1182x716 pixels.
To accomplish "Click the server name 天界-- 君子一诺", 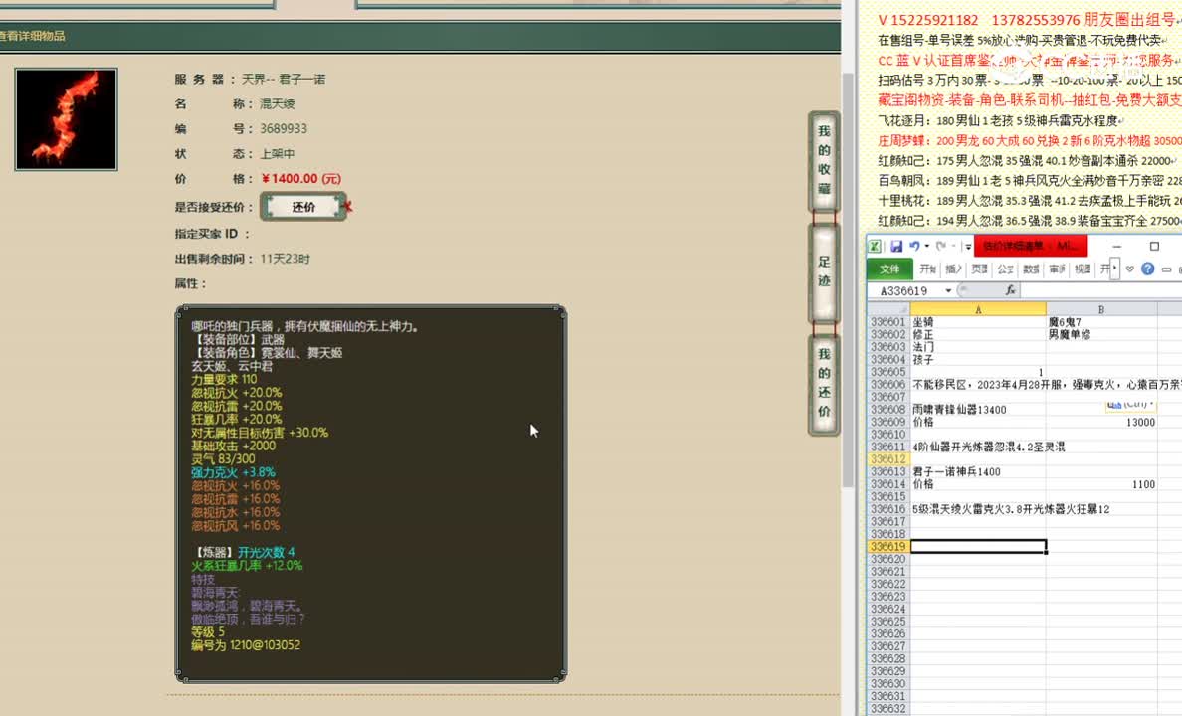I will [284, 79].
